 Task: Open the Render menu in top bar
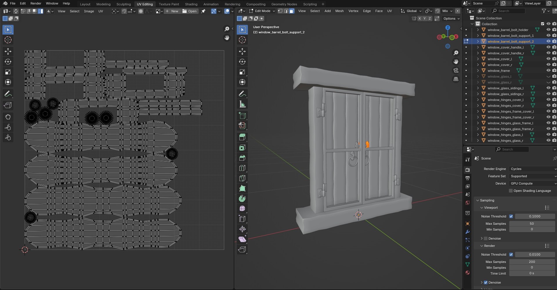36,3
